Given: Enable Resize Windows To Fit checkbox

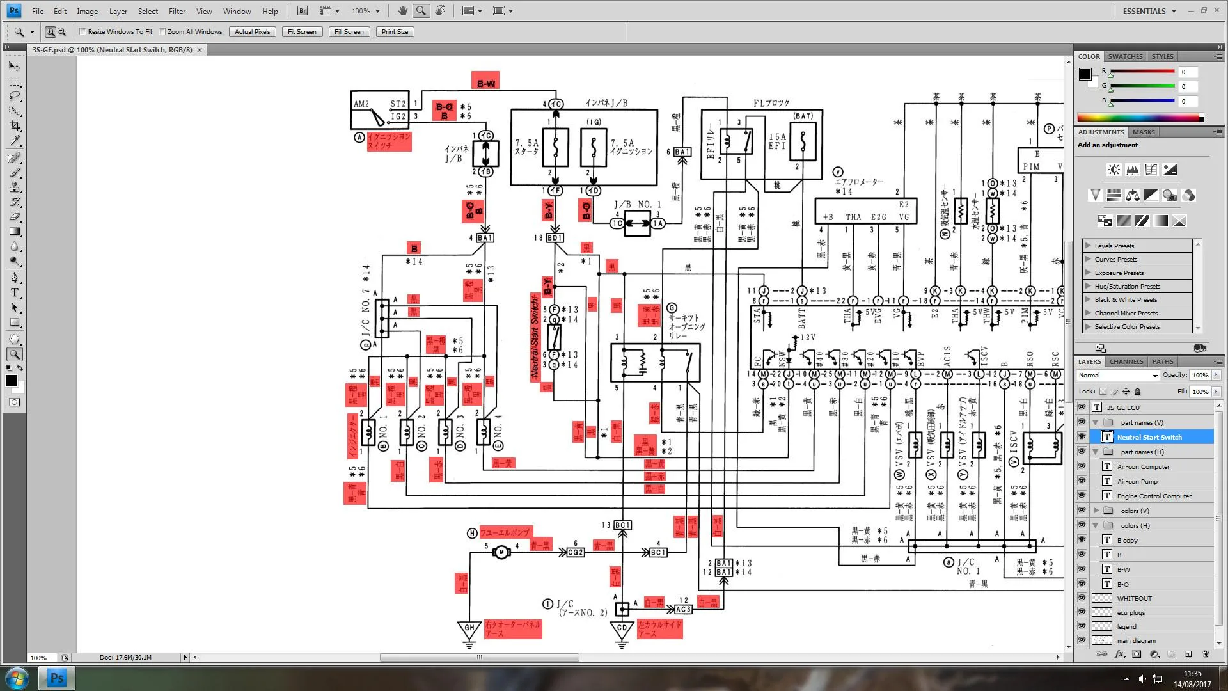Looking at the screenshot, I should (x=83, y=31).
